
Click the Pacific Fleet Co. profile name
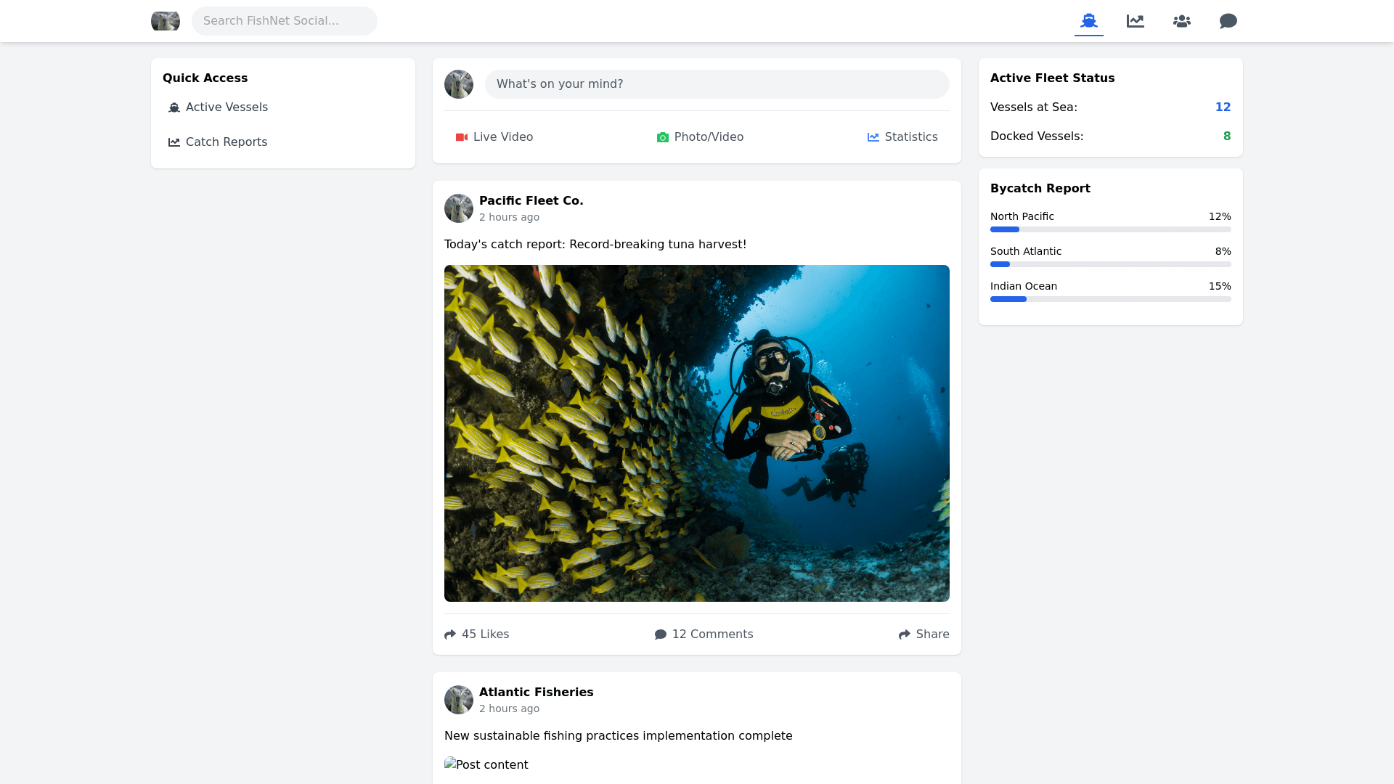tap(531, 201)
